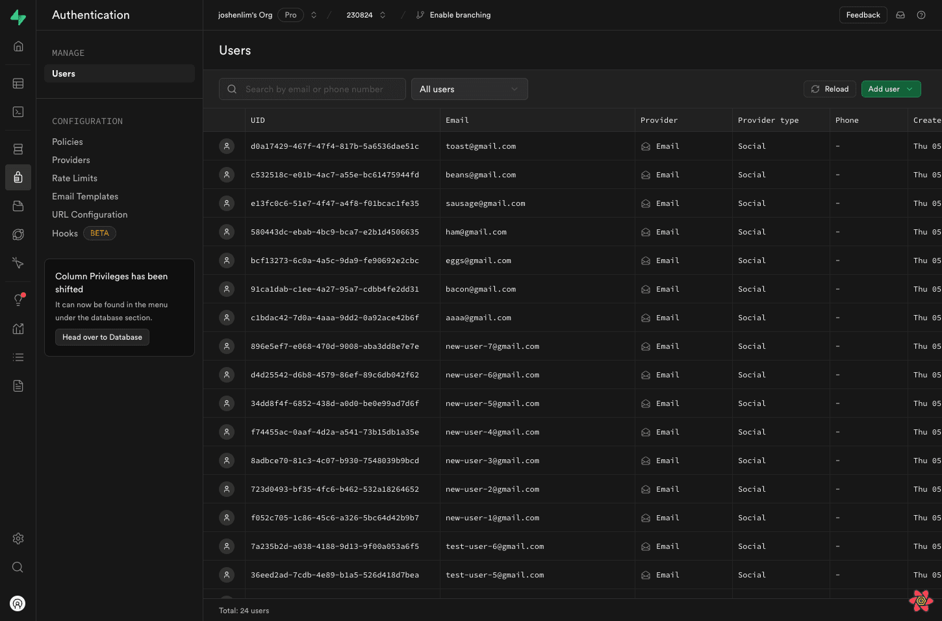Open the Reports chart sidebar icon
The image size is (942, 621).
tap(18, 329)
